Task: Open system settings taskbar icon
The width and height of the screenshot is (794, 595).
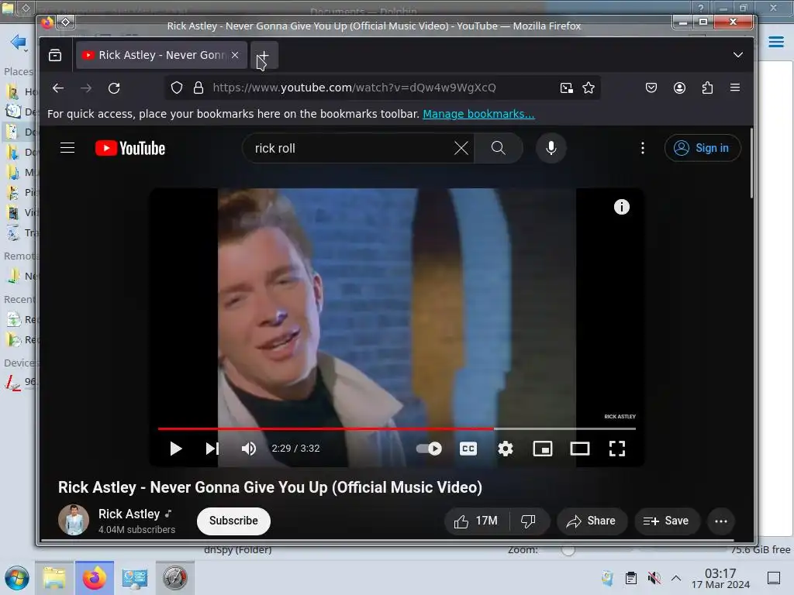Action: point(135,578)
